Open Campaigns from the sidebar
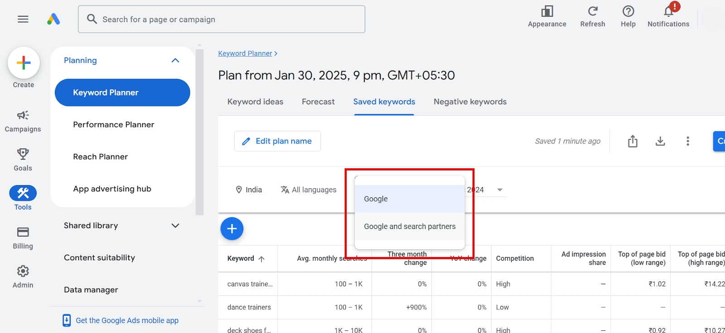The width and height of the screenshot is (725, 333). pos(23,116)
